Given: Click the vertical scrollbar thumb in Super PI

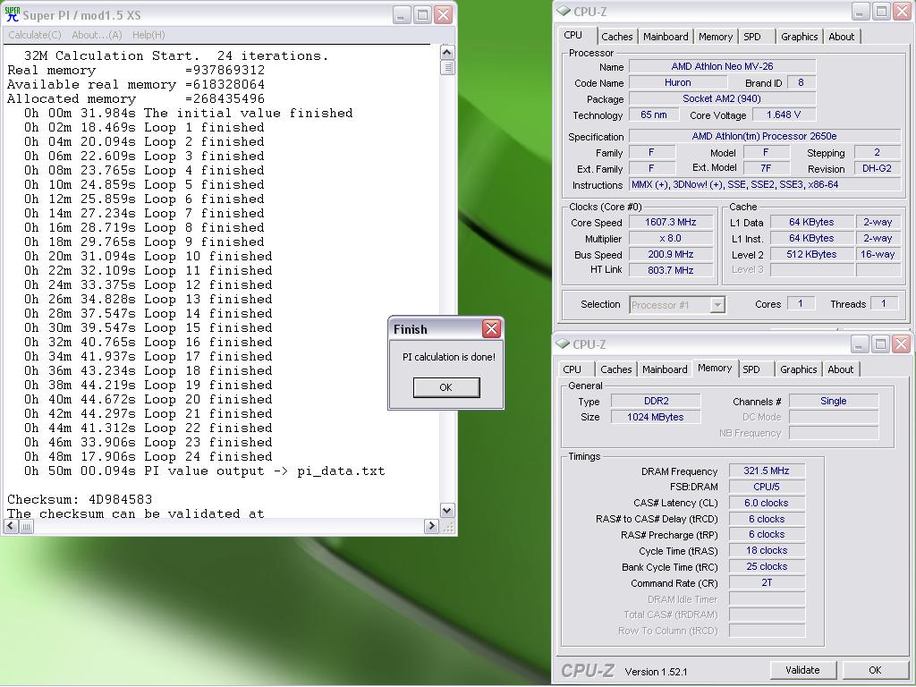Looking at the screenshot, I should pos(447,67).
